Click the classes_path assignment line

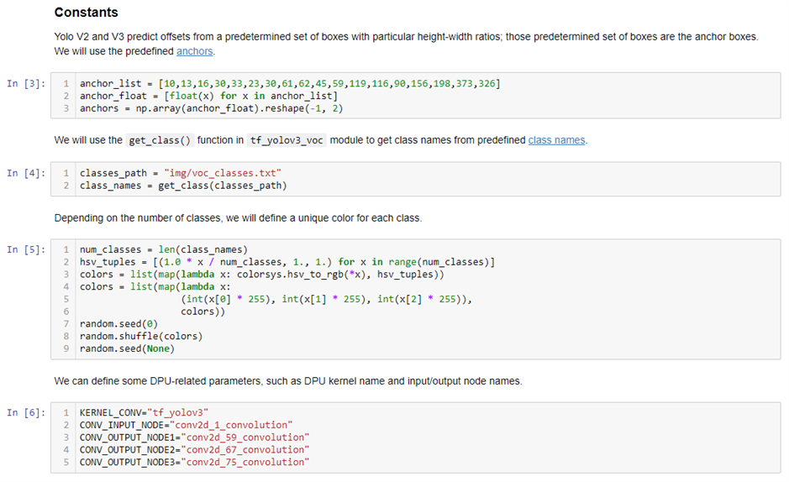point(180,173)
